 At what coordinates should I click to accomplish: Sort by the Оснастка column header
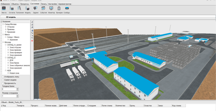click(x=150, y=106)
